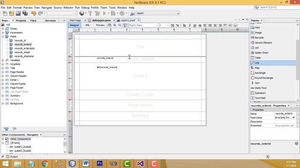Click the Profile Project icon
The width and height of the screenshot is (300, 168).
[x=122, y=14]
